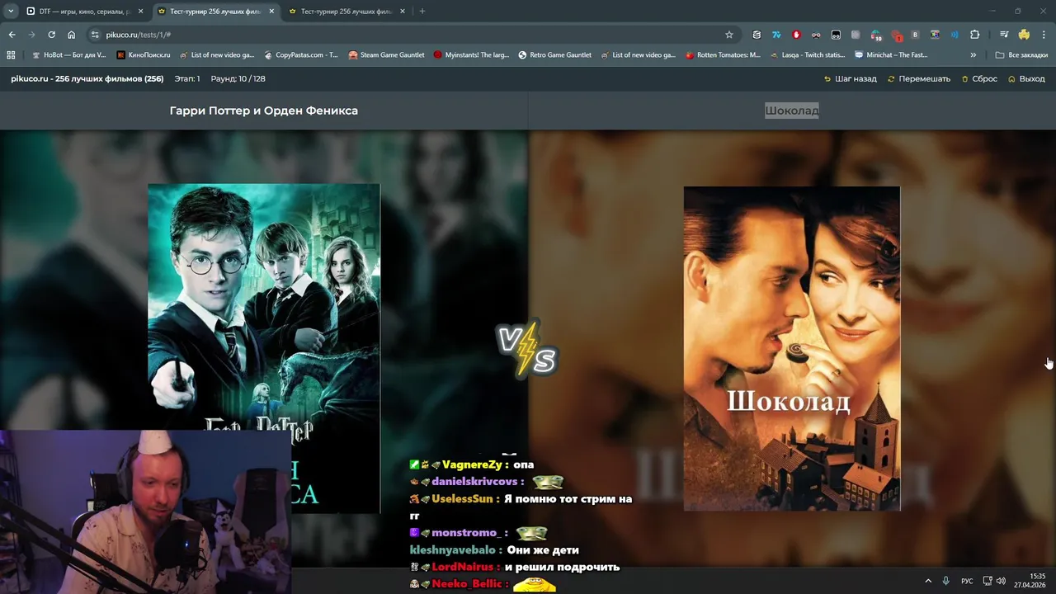
Task: Open the red ad-blocker extension icon
Action: (x=796, y=35)
